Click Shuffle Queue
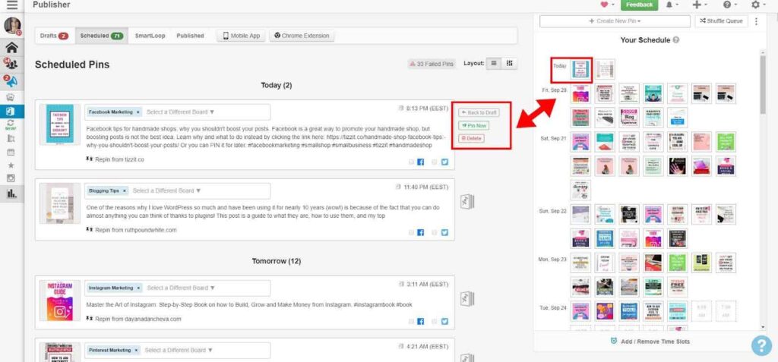This screenshot has height=362, width=778. click(x=721, y=21)
